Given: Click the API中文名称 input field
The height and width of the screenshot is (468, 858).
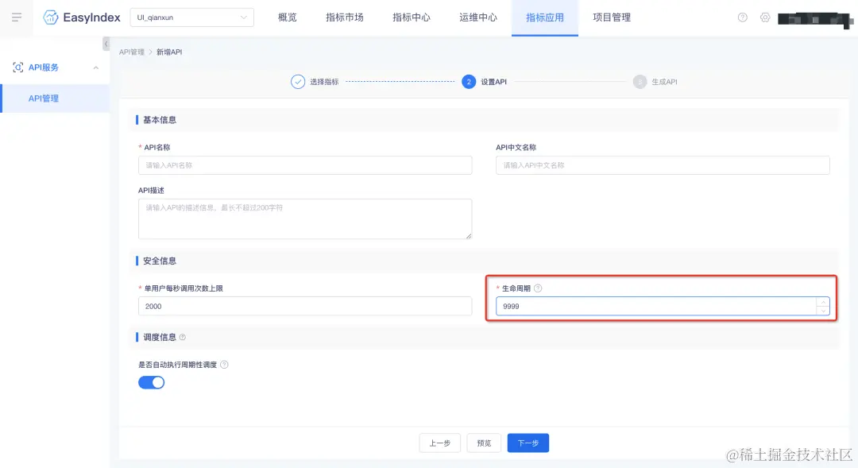Looking at the screenshot, I should tap(663, 165).
